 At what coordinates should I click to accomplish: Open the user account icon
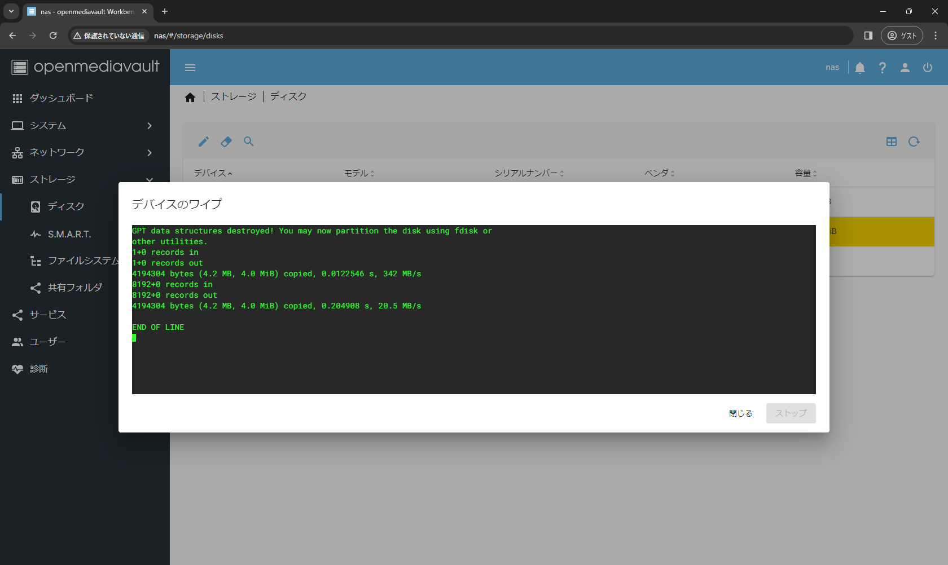tap(905, 68)
